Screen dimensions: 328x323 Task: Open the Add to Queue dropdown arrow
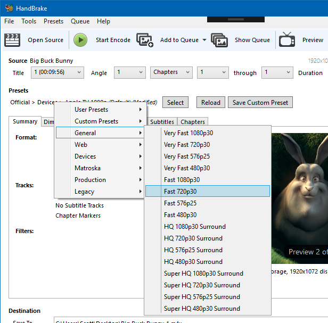pyautogui.click(x=204, y=40)
